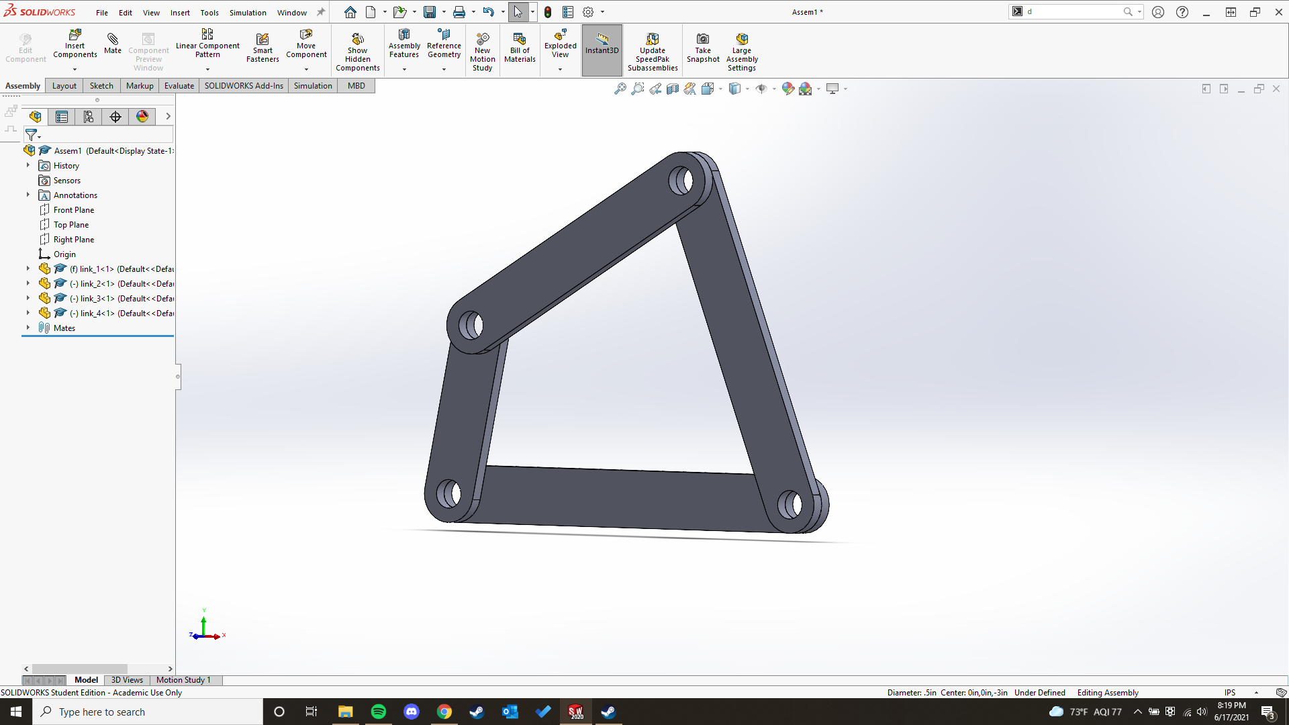Open Edit Appearance color tool
1289x725 pixels.
[787, 88]
